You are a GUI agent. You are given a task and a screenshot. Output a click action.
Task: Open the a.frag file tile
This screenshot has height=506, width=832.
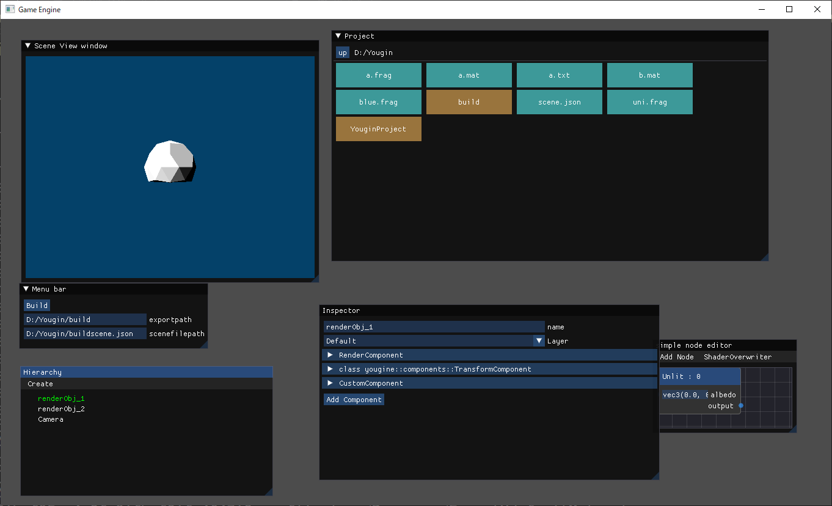click(x=379, y=75)
